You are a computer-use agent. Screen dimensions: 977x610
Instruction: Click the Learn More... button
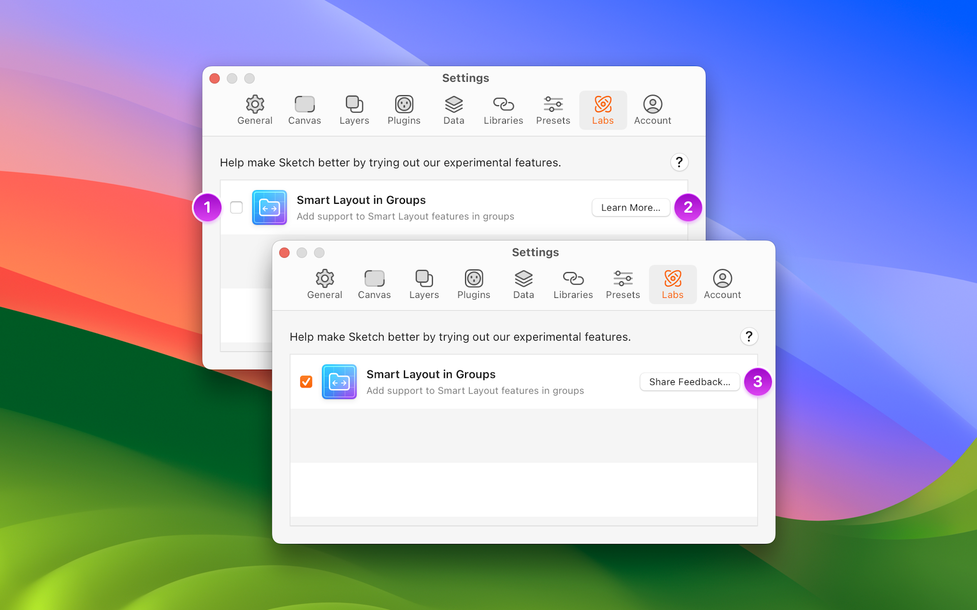(x=630, y=207)
